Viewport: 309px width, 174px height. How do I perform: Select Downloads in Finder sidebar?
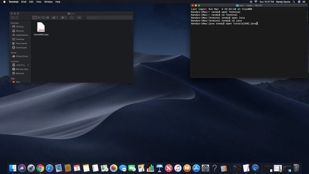(x=21, y=47)
